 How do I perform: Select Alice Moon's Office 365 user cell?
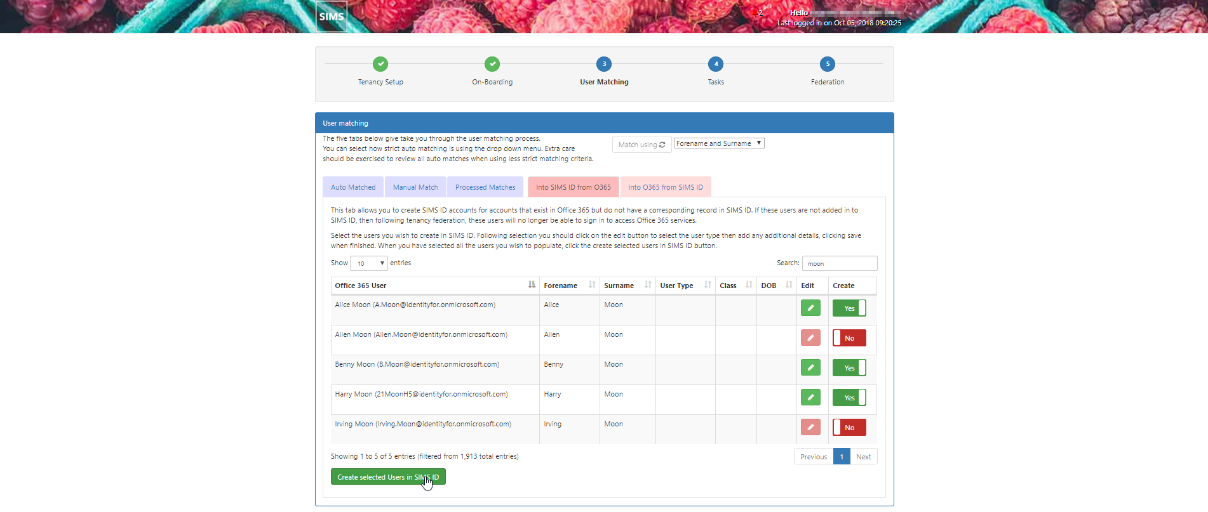[x=435, y=310]
